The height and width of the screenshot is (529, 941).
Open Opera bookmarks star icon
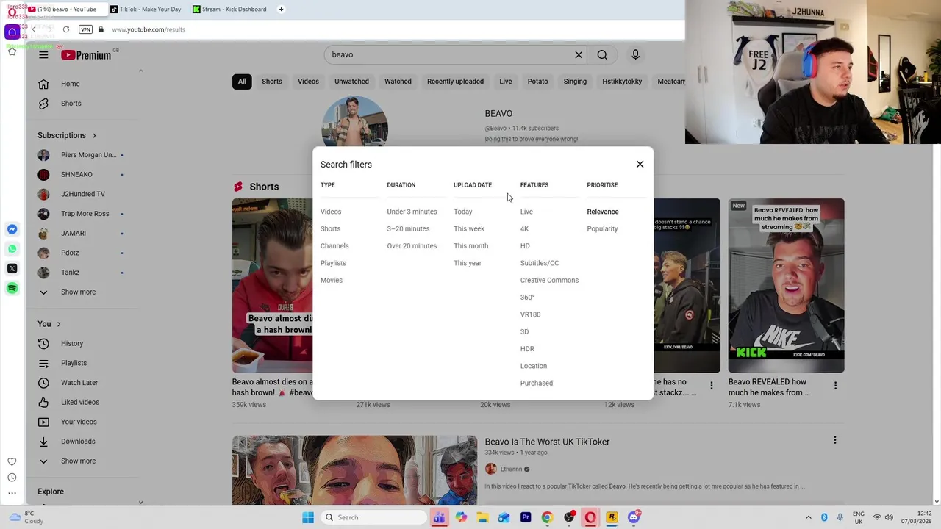click(12, 51)
